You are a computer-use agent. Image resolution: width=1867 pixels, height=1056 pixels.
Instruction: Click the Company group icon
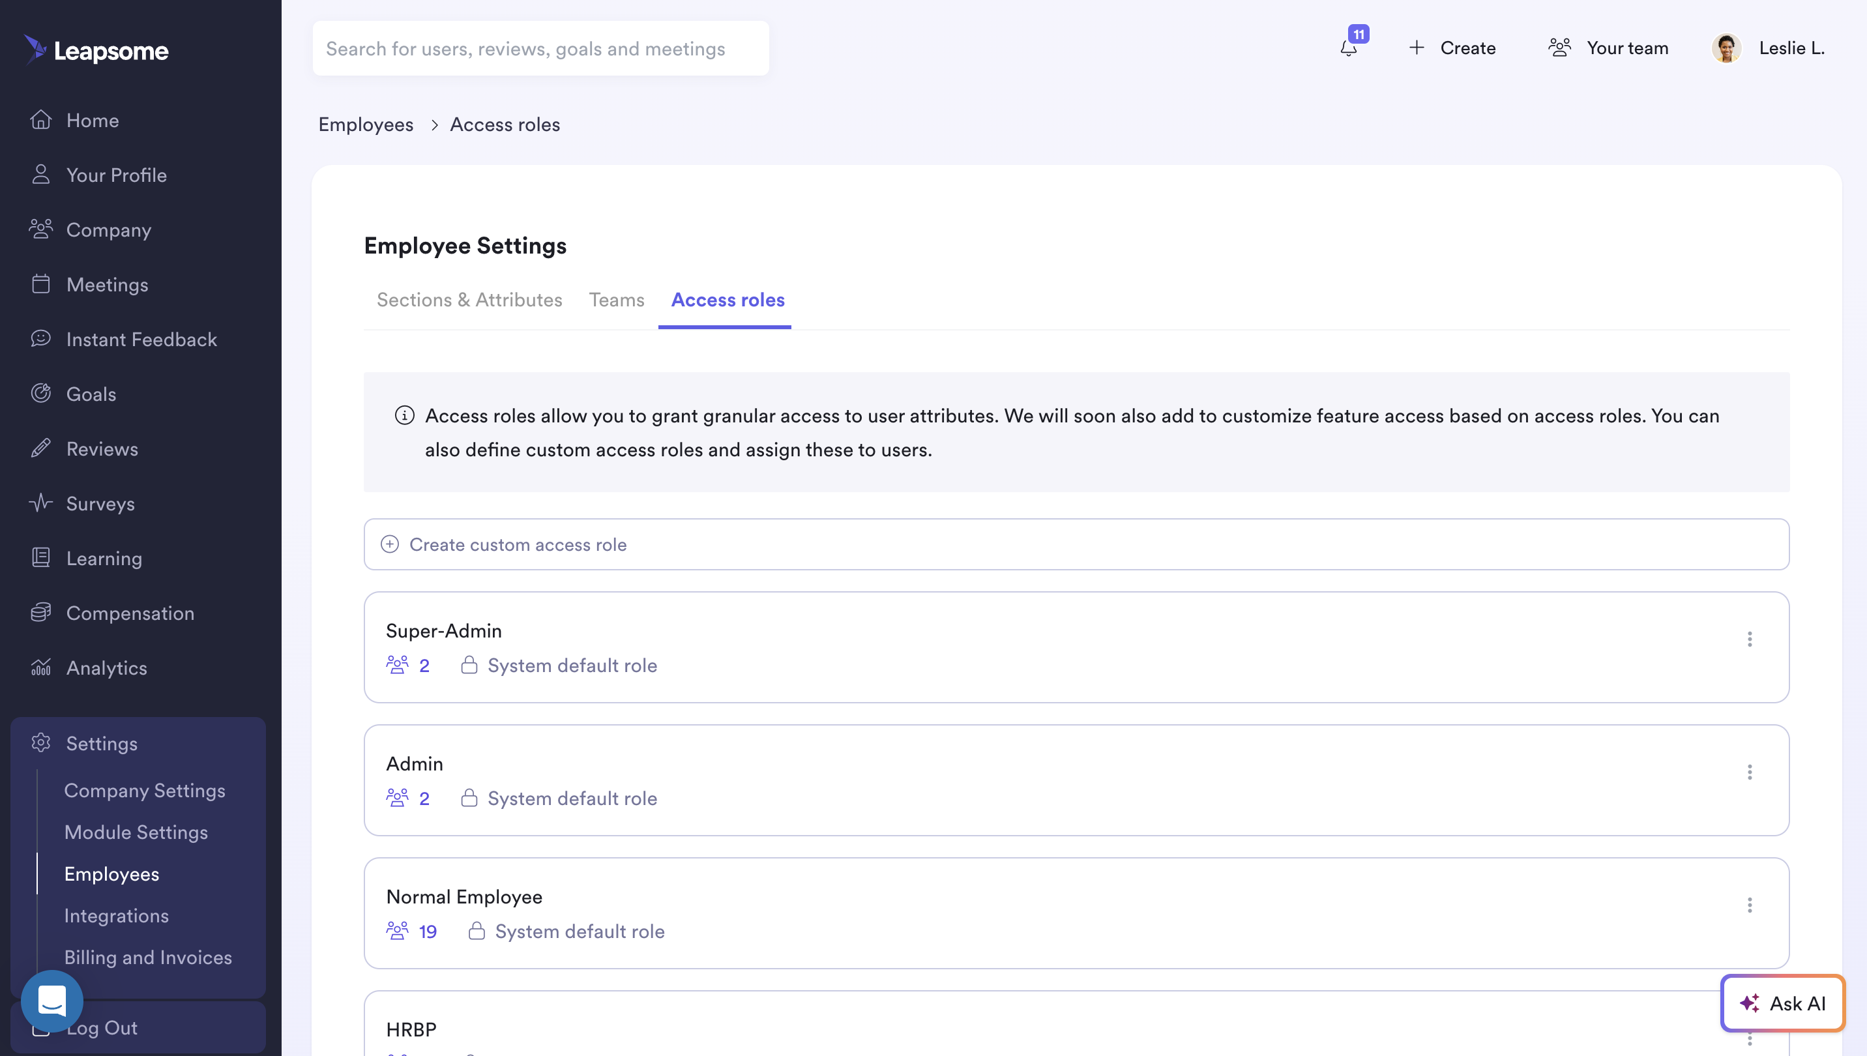point(40,229)
